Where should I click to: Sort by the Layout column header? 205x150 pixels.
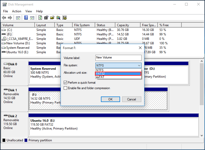tap(45, 25)
